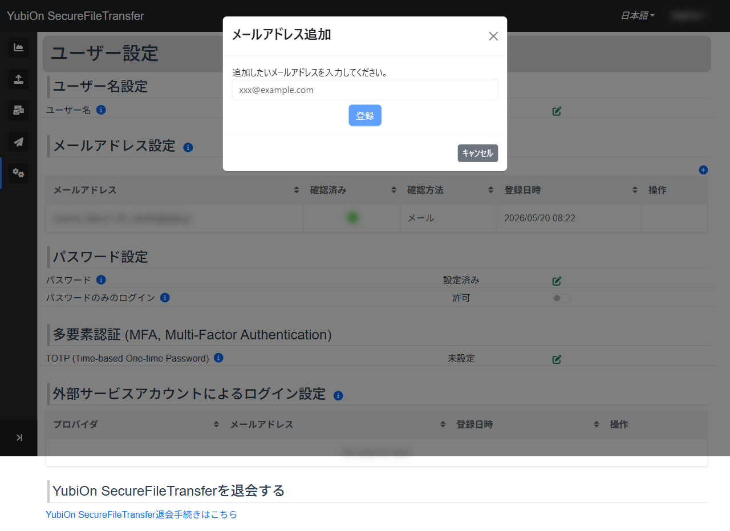The image size is (730, 531).
Task: Open the upload icon in sidebar
Action: 19,79
